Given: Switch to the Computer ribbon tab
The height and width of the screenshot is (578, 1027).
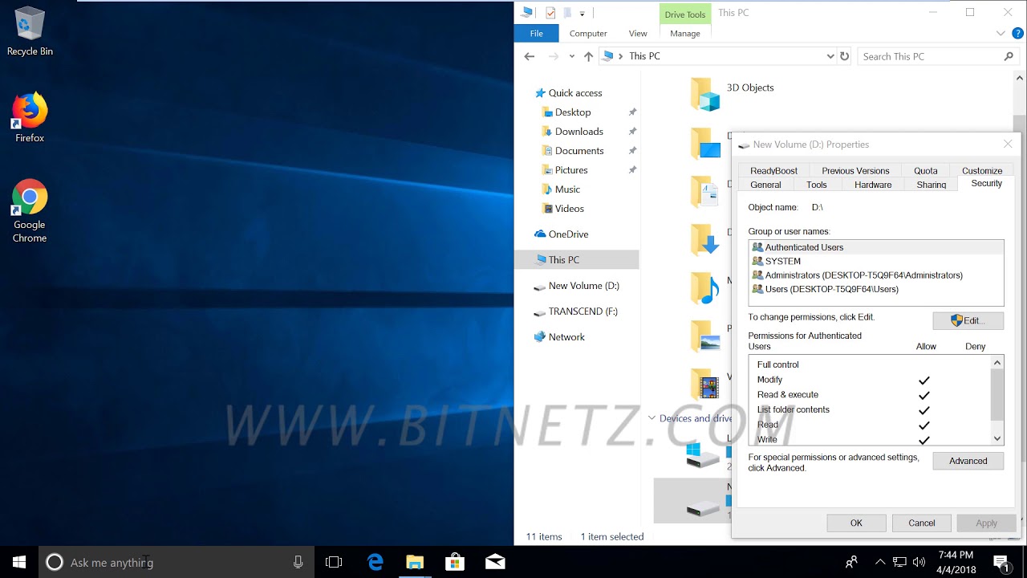Looking at the screenshot, I should point(588,34).
